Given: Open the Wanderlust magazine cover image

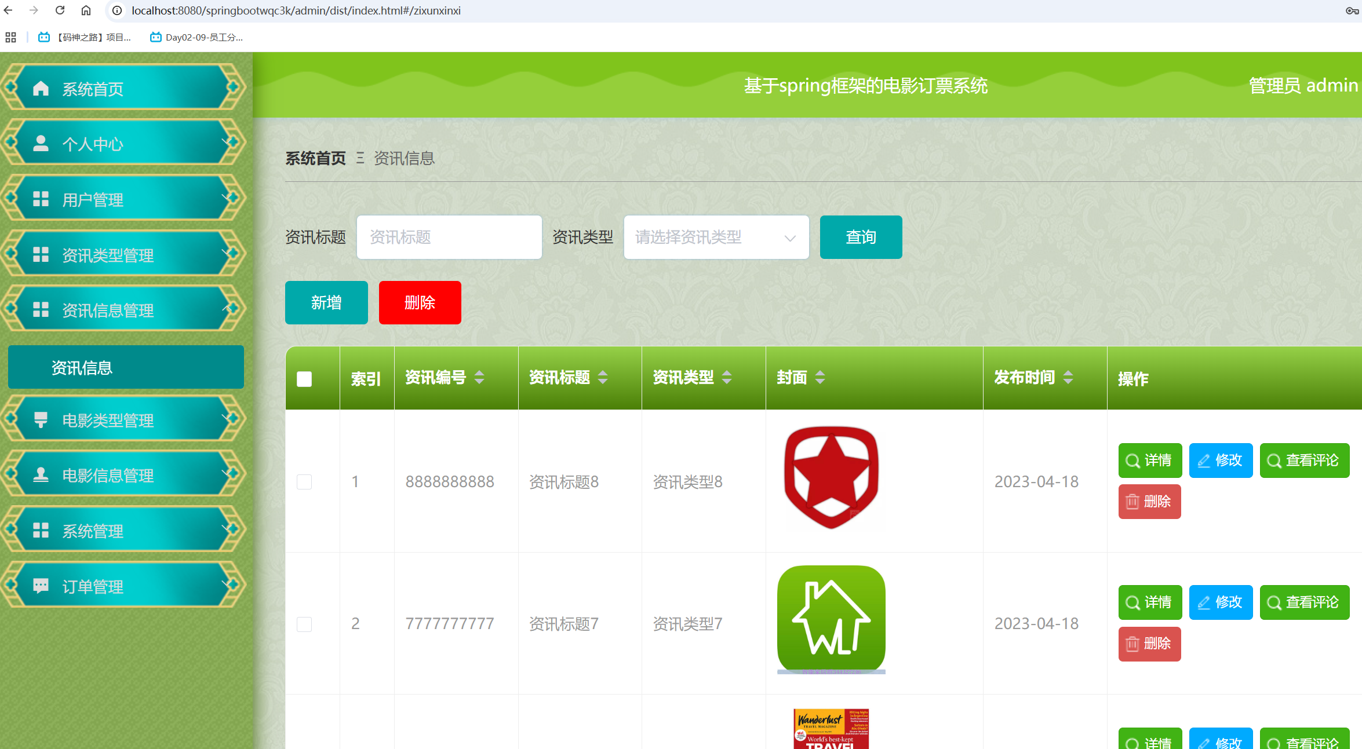Looking at the screenshot, I should (x=831, y=729).
